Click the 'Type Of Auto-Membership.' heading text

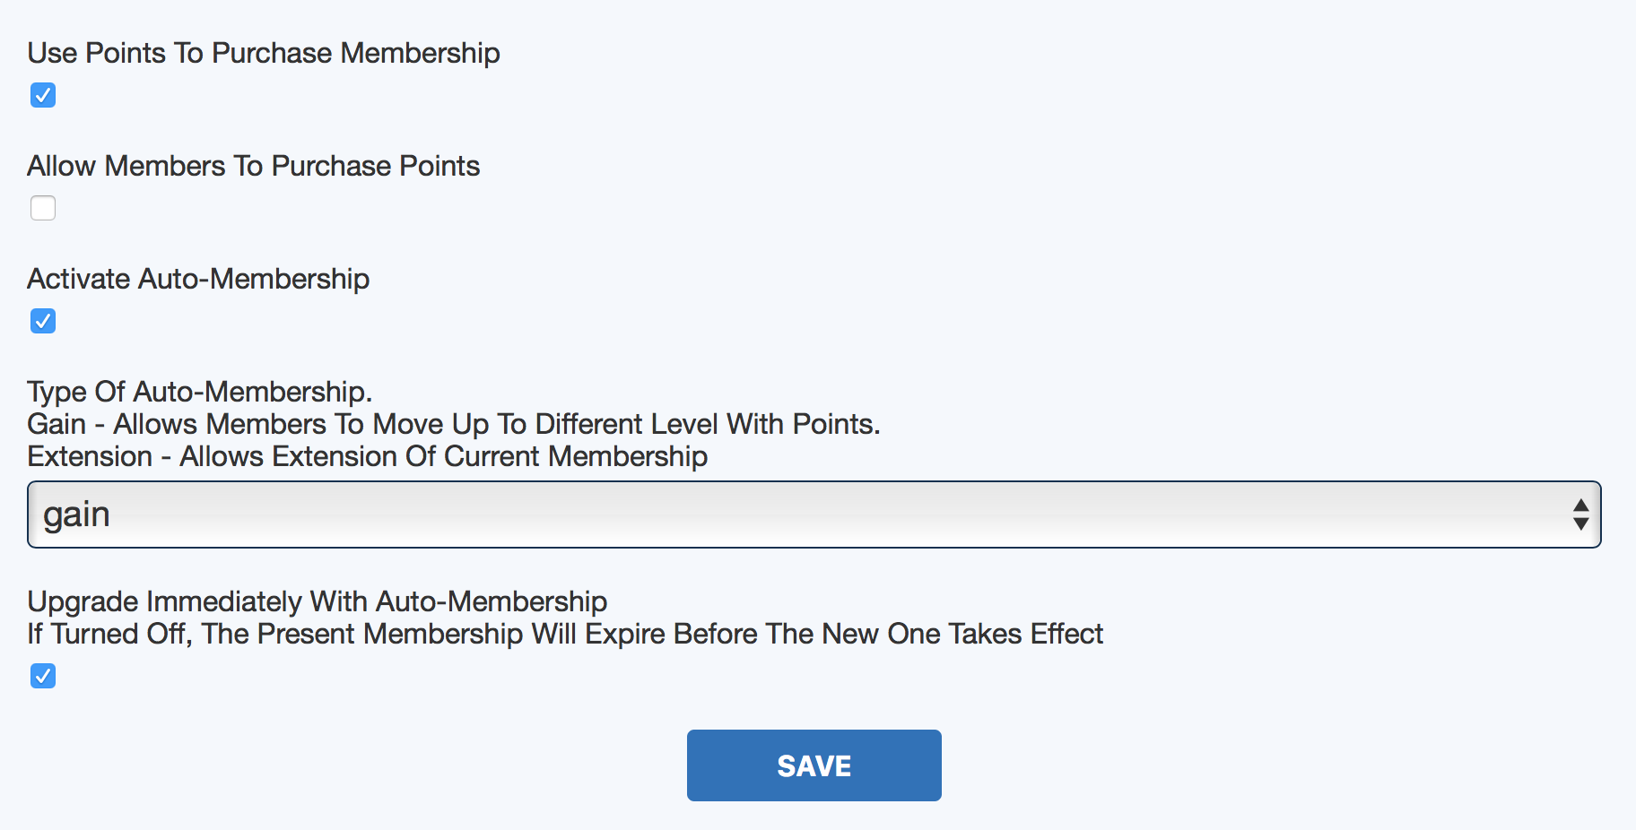point(199,392)
